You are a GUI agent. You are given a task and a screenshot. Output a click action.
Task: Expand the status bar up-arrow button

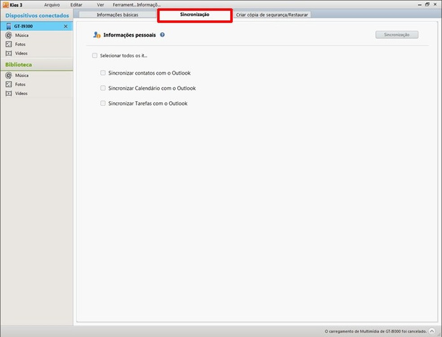click(432, 331)
